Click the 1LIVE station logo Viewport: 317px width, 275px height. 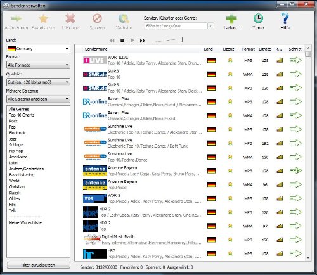[94, 60]
